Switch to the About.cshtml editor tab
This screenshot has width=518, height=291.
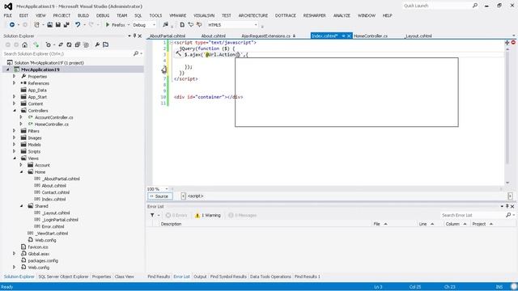[214, 36]
